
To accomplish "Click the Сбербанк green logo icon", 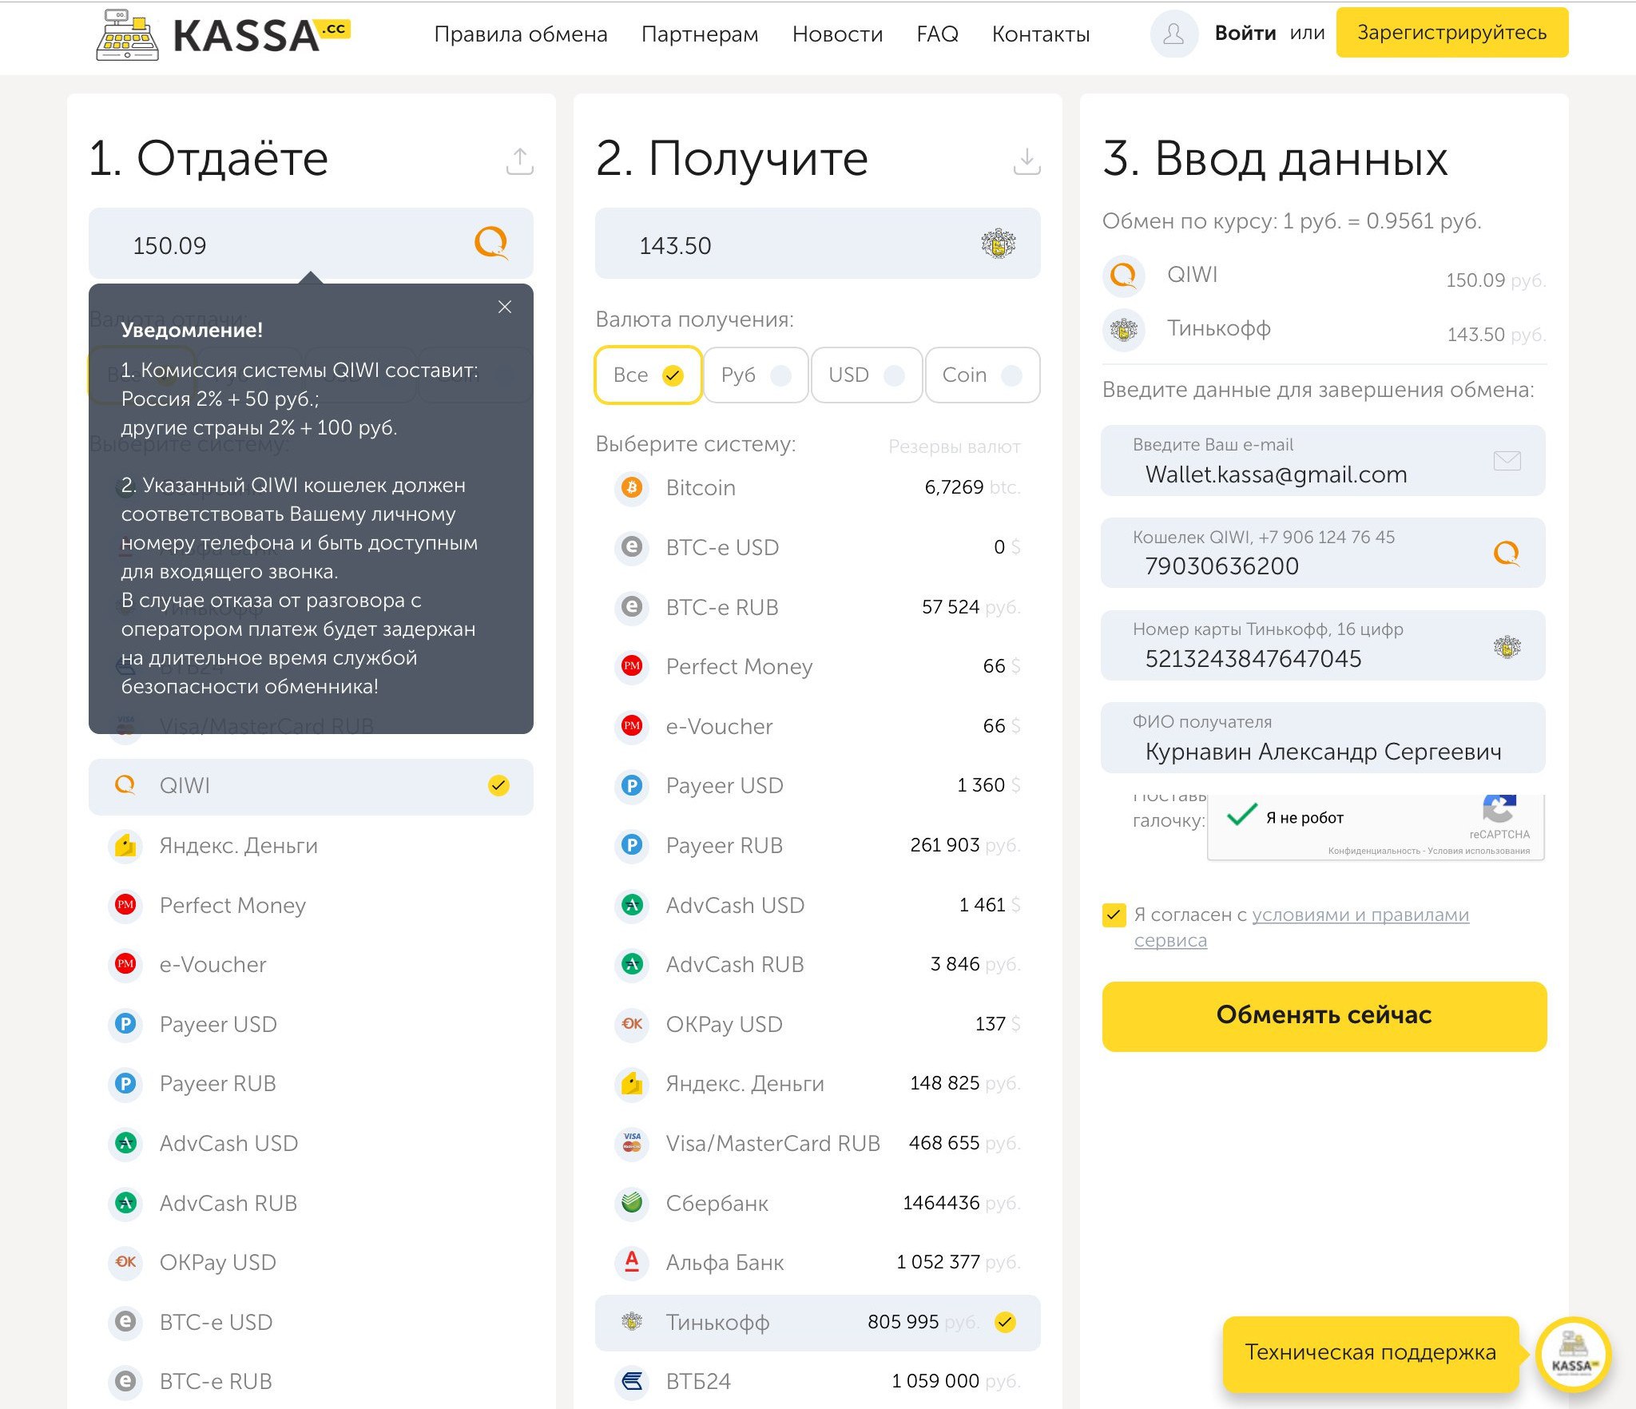I will click(632, 1202).
